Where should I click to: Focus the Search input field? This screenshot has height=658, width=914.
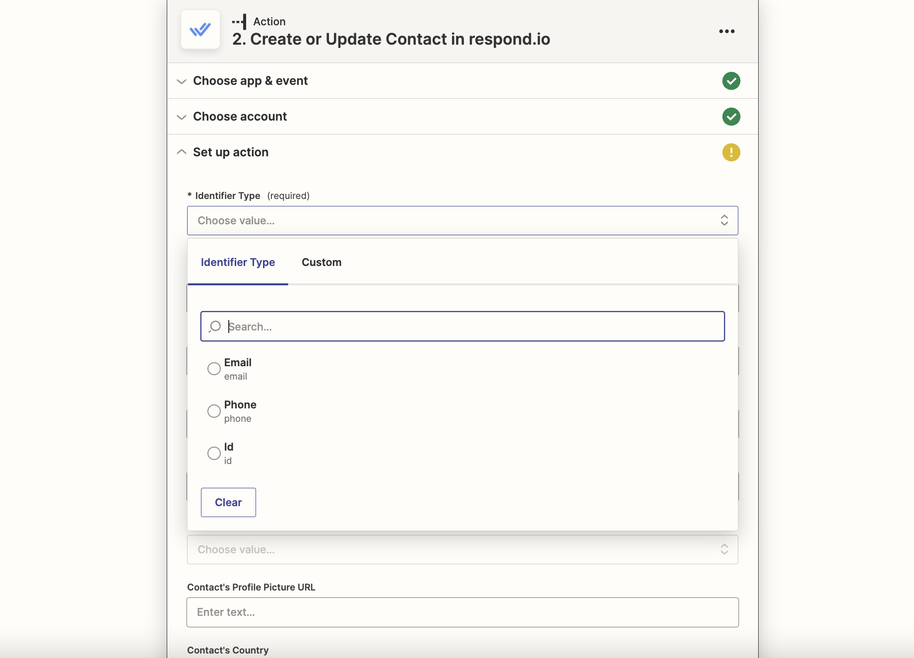tap(471, 327)
